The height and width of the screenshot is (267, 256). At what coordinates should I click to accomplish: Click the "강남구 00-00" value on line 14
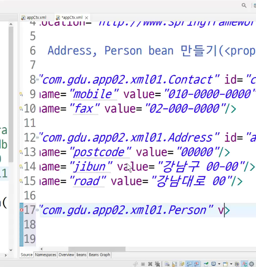(201, 166)
